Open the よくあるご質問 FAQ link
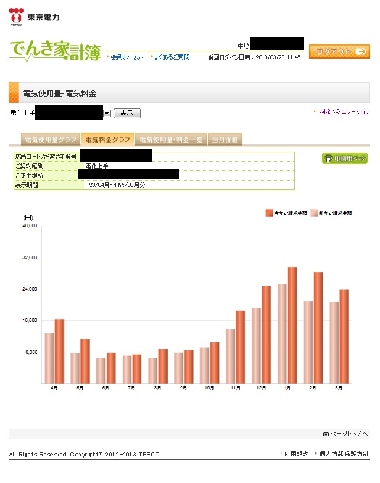This screenshot has width=380, height=483. 172,57
